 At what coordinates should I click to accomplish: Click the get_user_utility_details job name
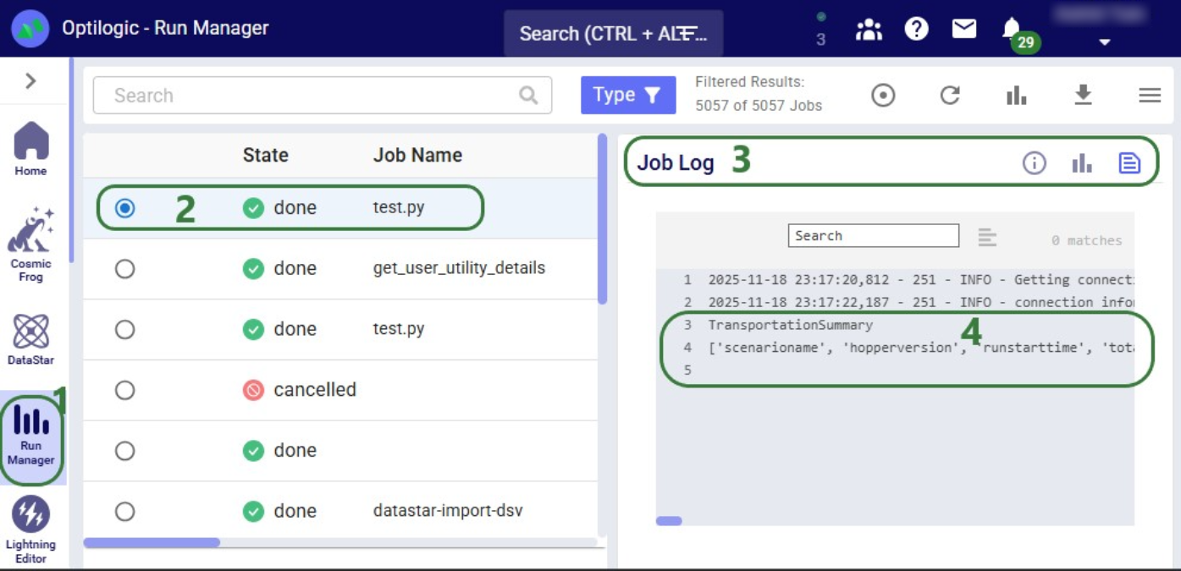pos(459,268)
